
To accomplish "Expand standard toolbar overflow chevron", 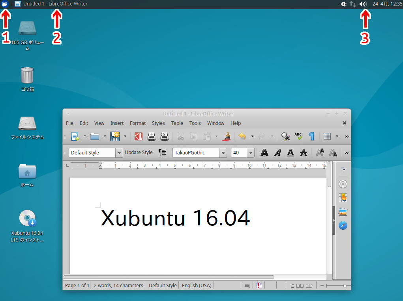I will 347,136.
